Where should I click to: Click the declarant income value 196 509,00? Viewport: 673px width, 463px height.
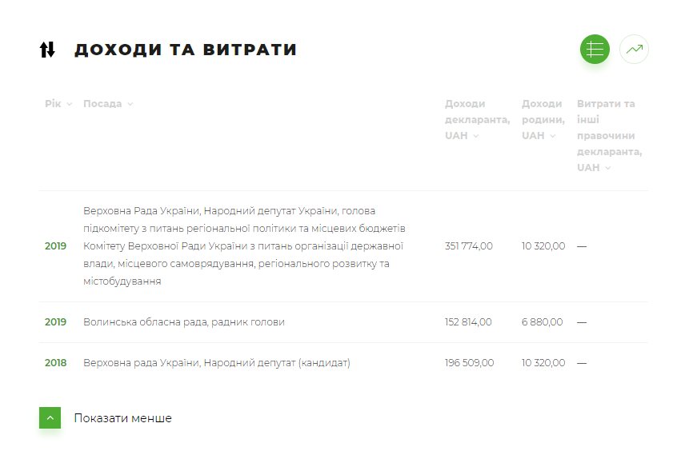469,363
